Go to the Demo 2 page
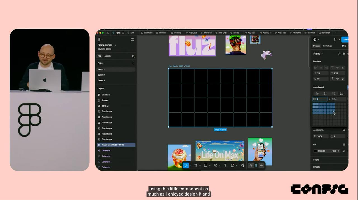The width and height of the screenshot is (358, 200). [x=101, y=75]
